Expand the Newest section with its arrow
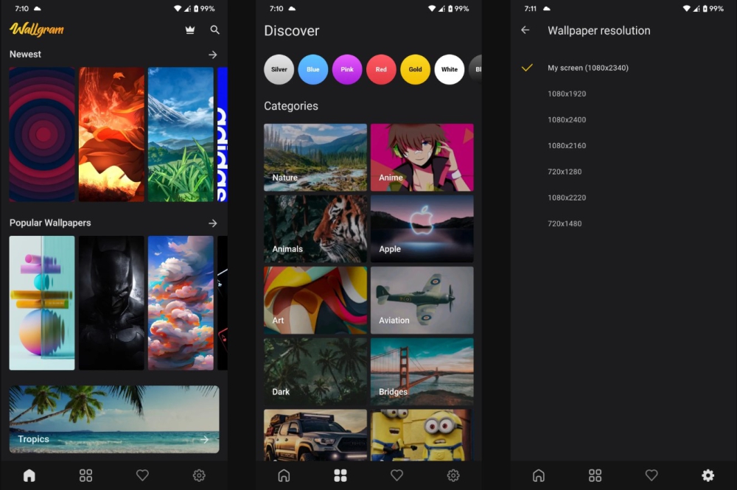This screenshot has width=737, height=490. (x=212, y=55)
